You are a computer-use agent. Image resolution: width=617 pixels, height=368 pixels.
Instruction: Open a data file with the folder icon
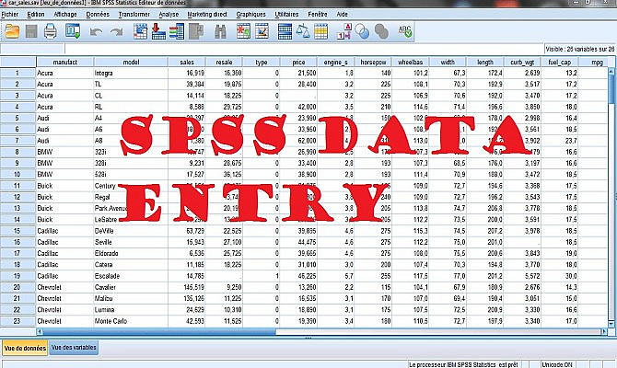(x=12, y=31)
